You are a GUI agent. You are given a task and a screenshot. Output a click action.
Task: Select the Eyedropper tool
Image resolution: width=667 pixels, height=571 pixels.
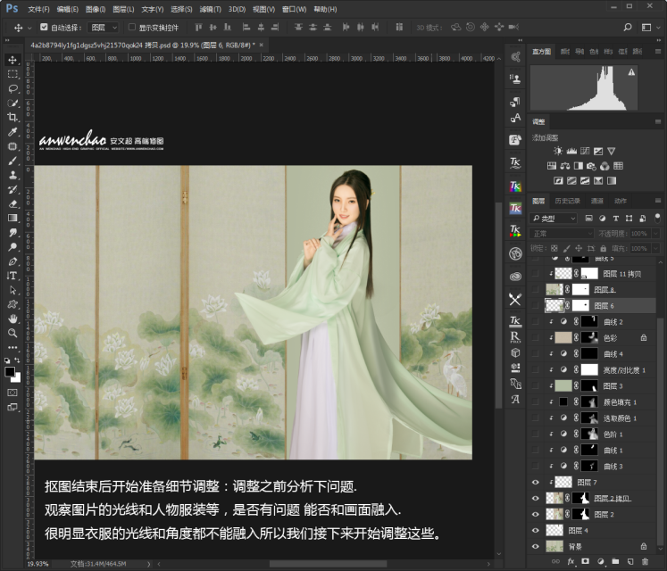13,132
